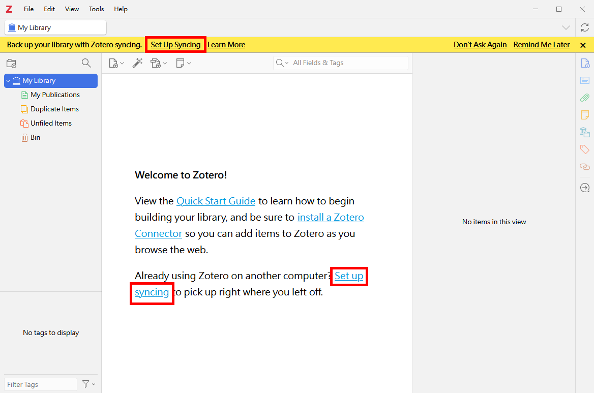Click the New Collection icon
The width and height of the screenshot is (594, 393).
(11, 64)
